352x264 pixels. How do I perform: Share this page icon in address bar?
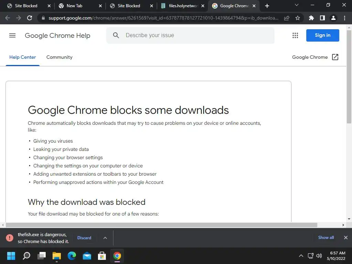click(287, 18)
